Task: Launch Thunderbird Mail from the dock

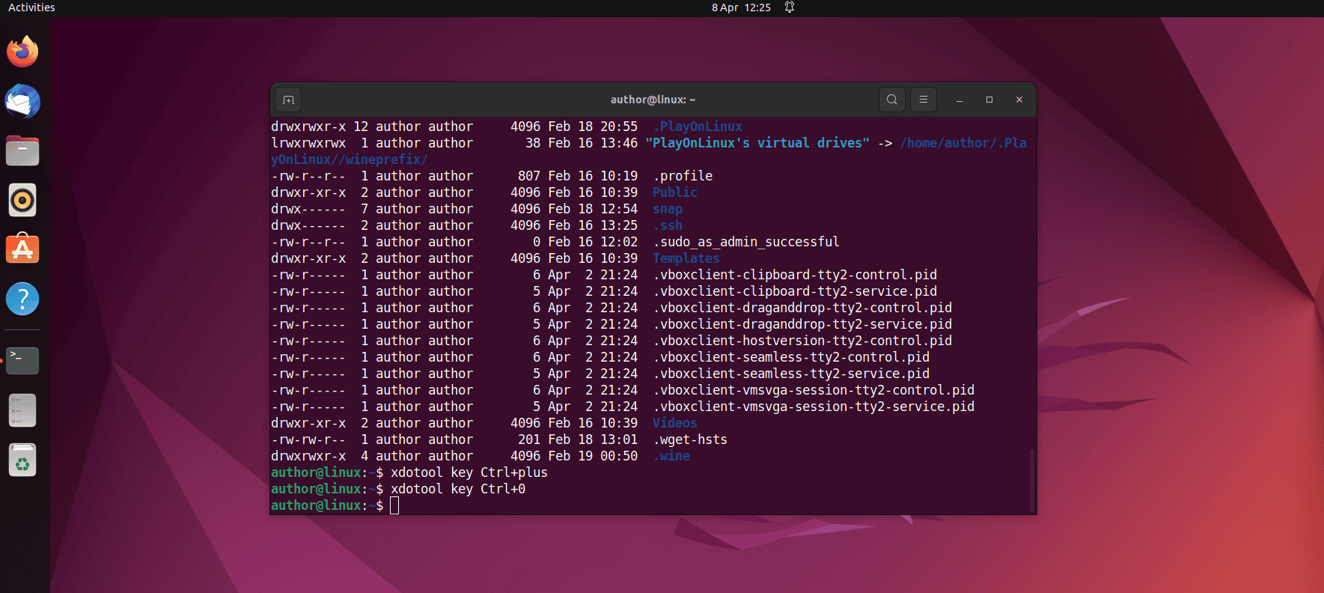Action: click(x=22, y=101)
